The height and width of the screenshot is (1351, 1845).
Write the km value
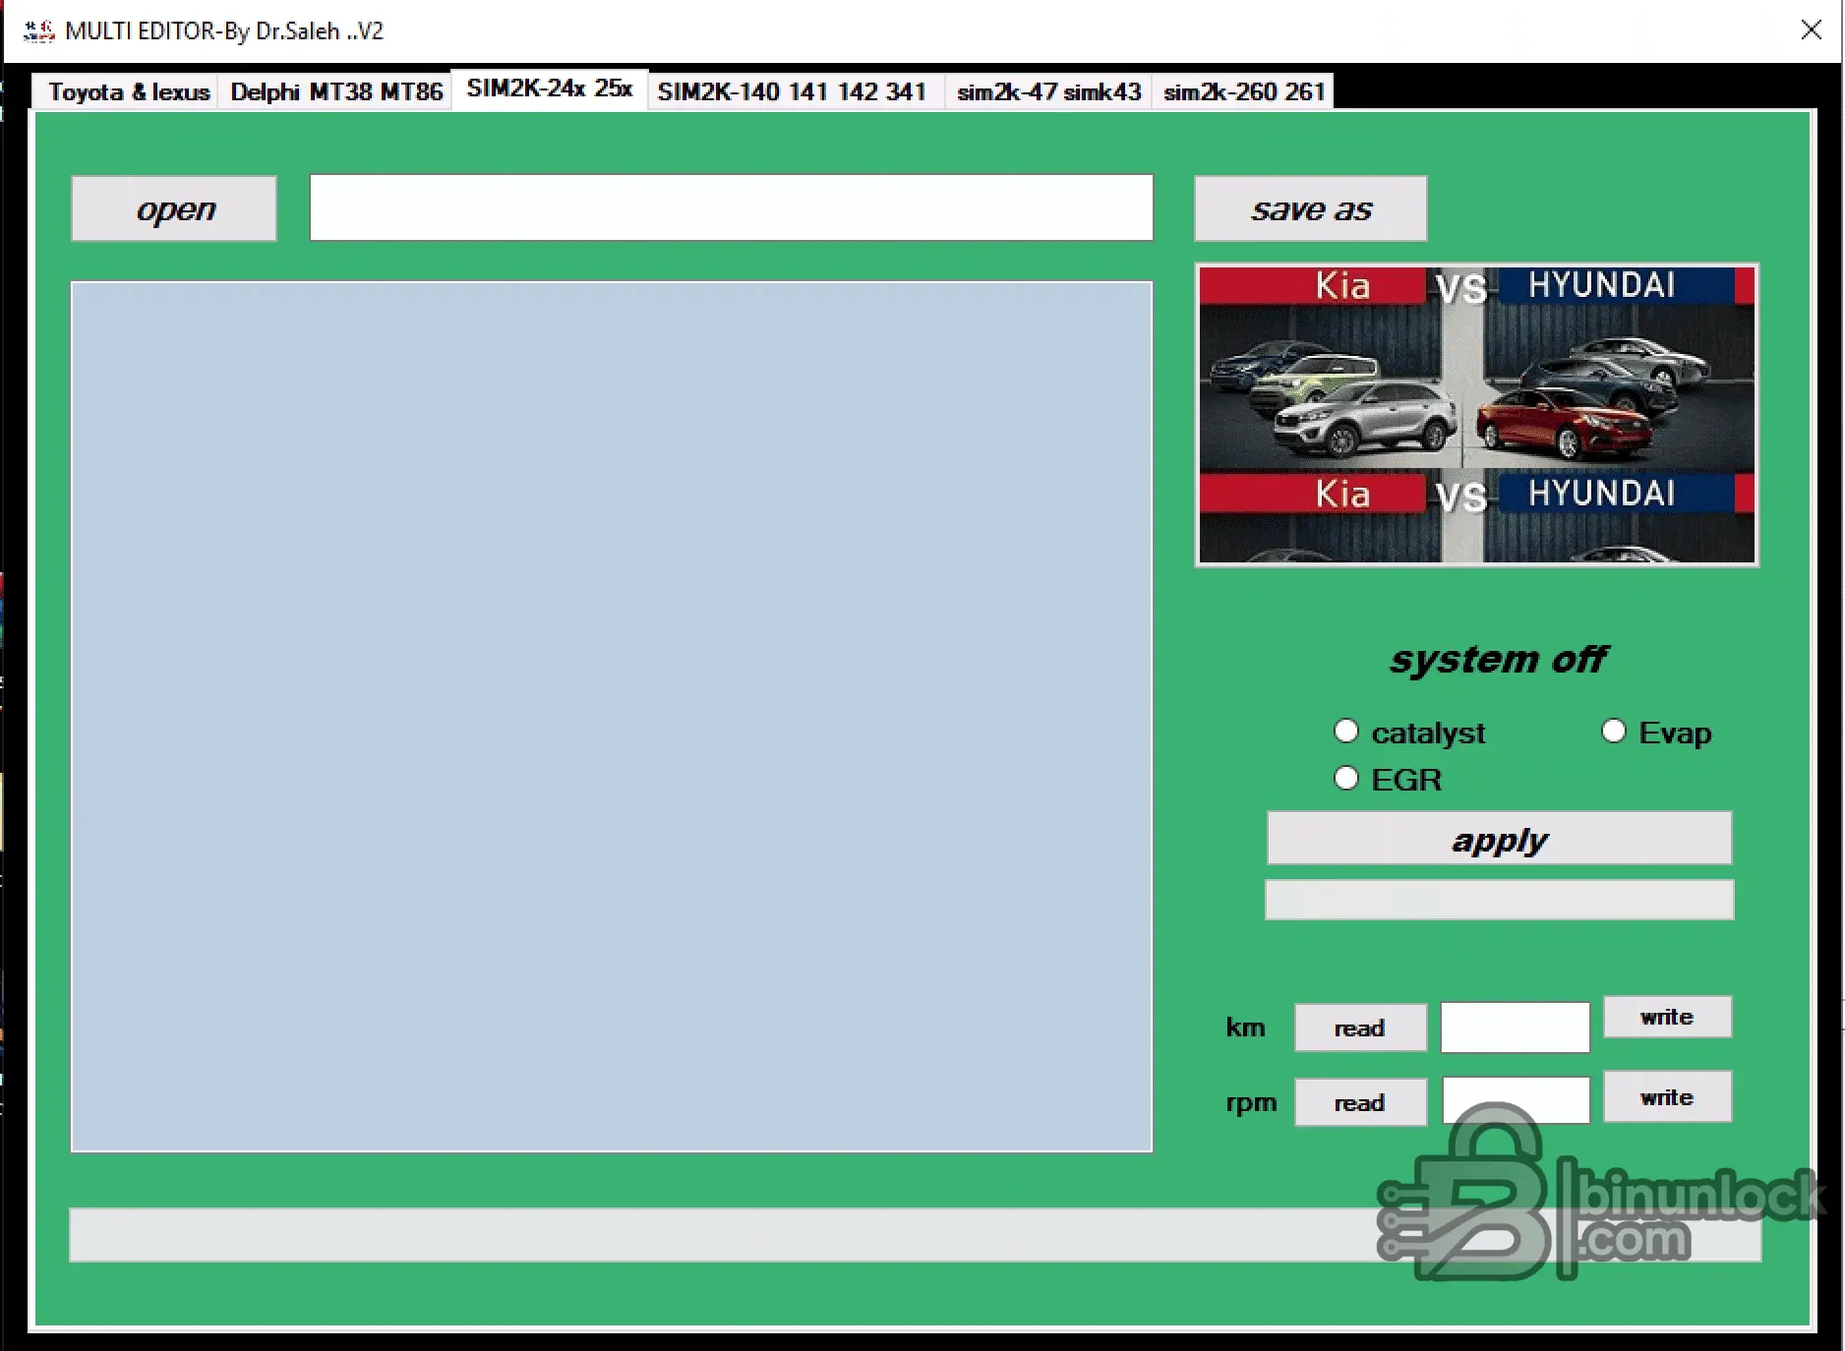pyautogui.click(x=1668, y=1017)
